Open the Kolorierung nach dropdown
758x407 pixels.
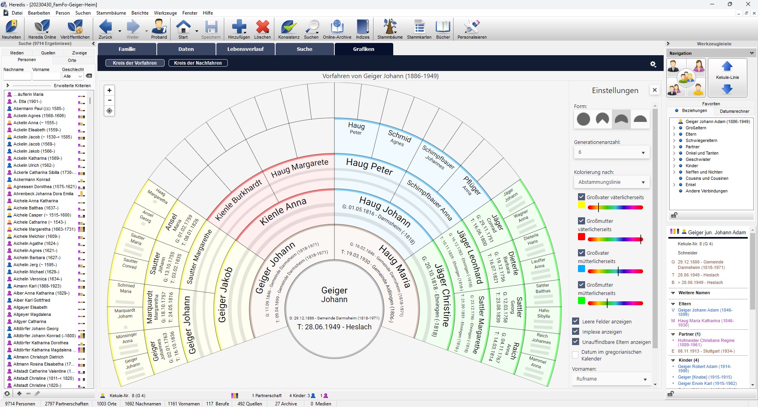(611, 182)
